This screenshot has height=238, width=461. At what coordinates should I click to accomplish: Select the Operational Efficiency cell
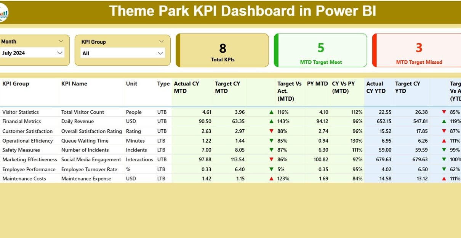pos(27,141)
